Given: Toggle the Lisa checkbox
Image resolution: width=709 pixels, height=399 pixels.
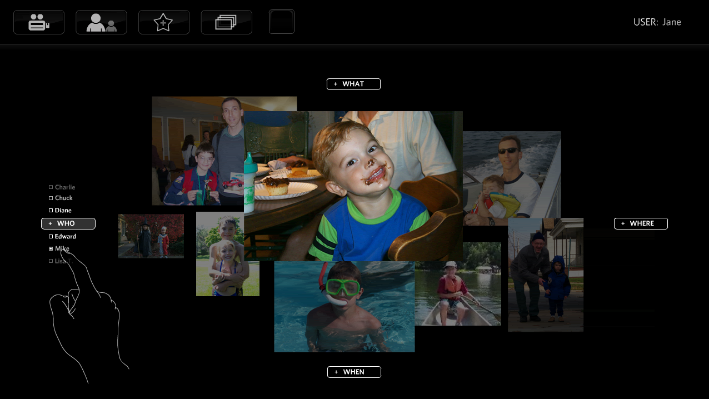Looking at the screenshot, I should (x=51, y=261).
